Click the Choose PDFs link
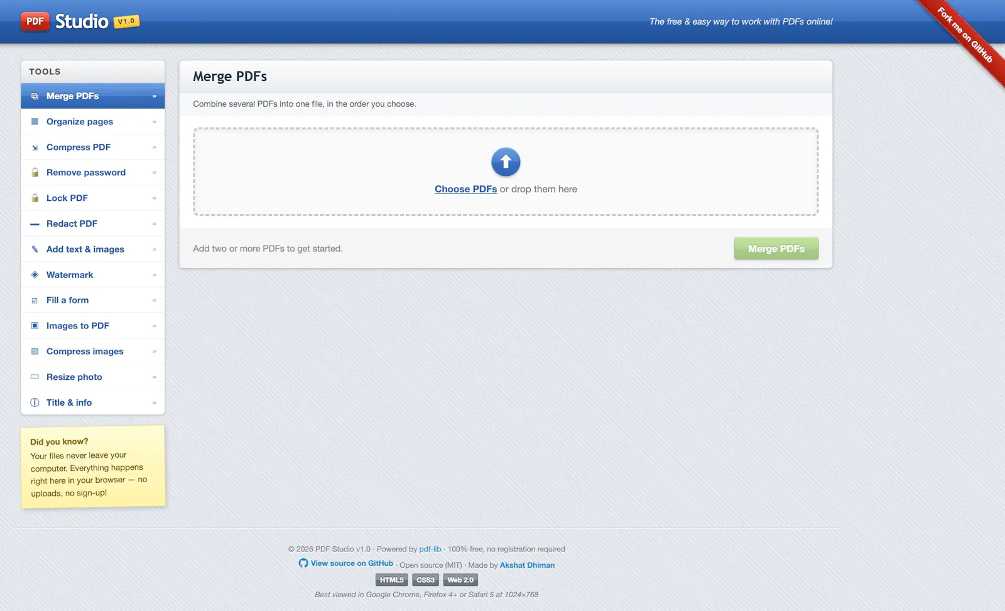This screenshot has width=1005, height=611. (465, 189)
